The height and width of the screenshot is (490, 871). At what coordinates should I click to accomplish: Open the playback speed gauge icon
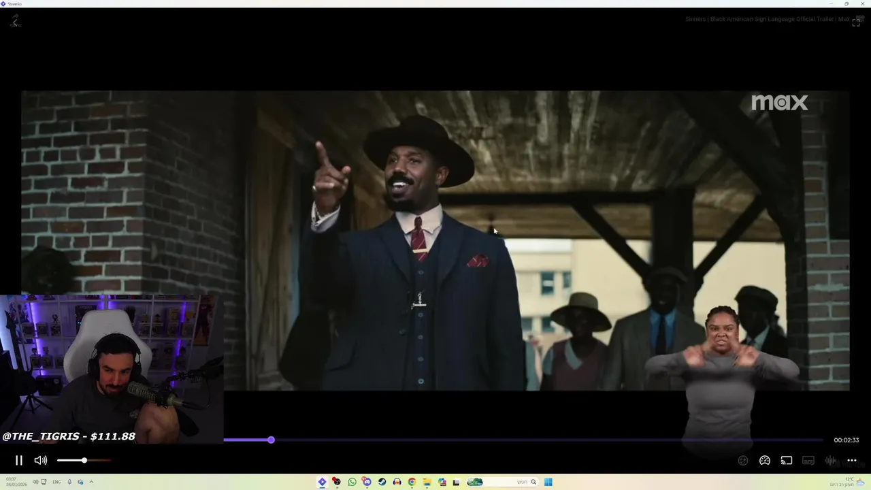765,461
